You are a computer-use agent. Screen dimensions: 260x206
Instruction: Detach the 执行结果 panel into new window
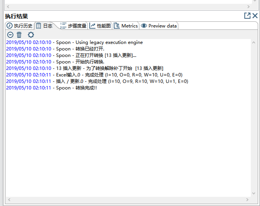(x=247, y=16)
